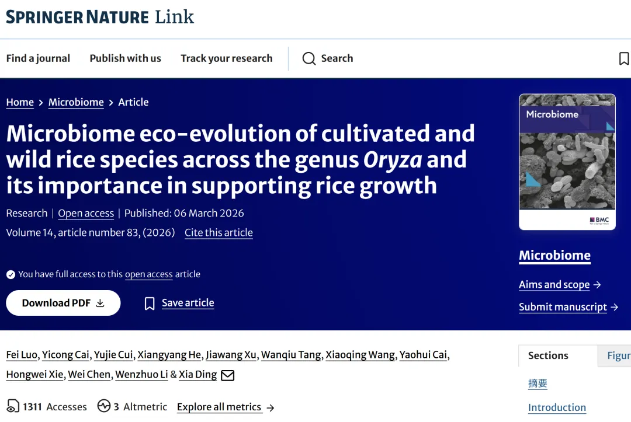Screen dimensions: 631x422
Task: Open the Find a journal menu
Action: click(x=38, y=58)
